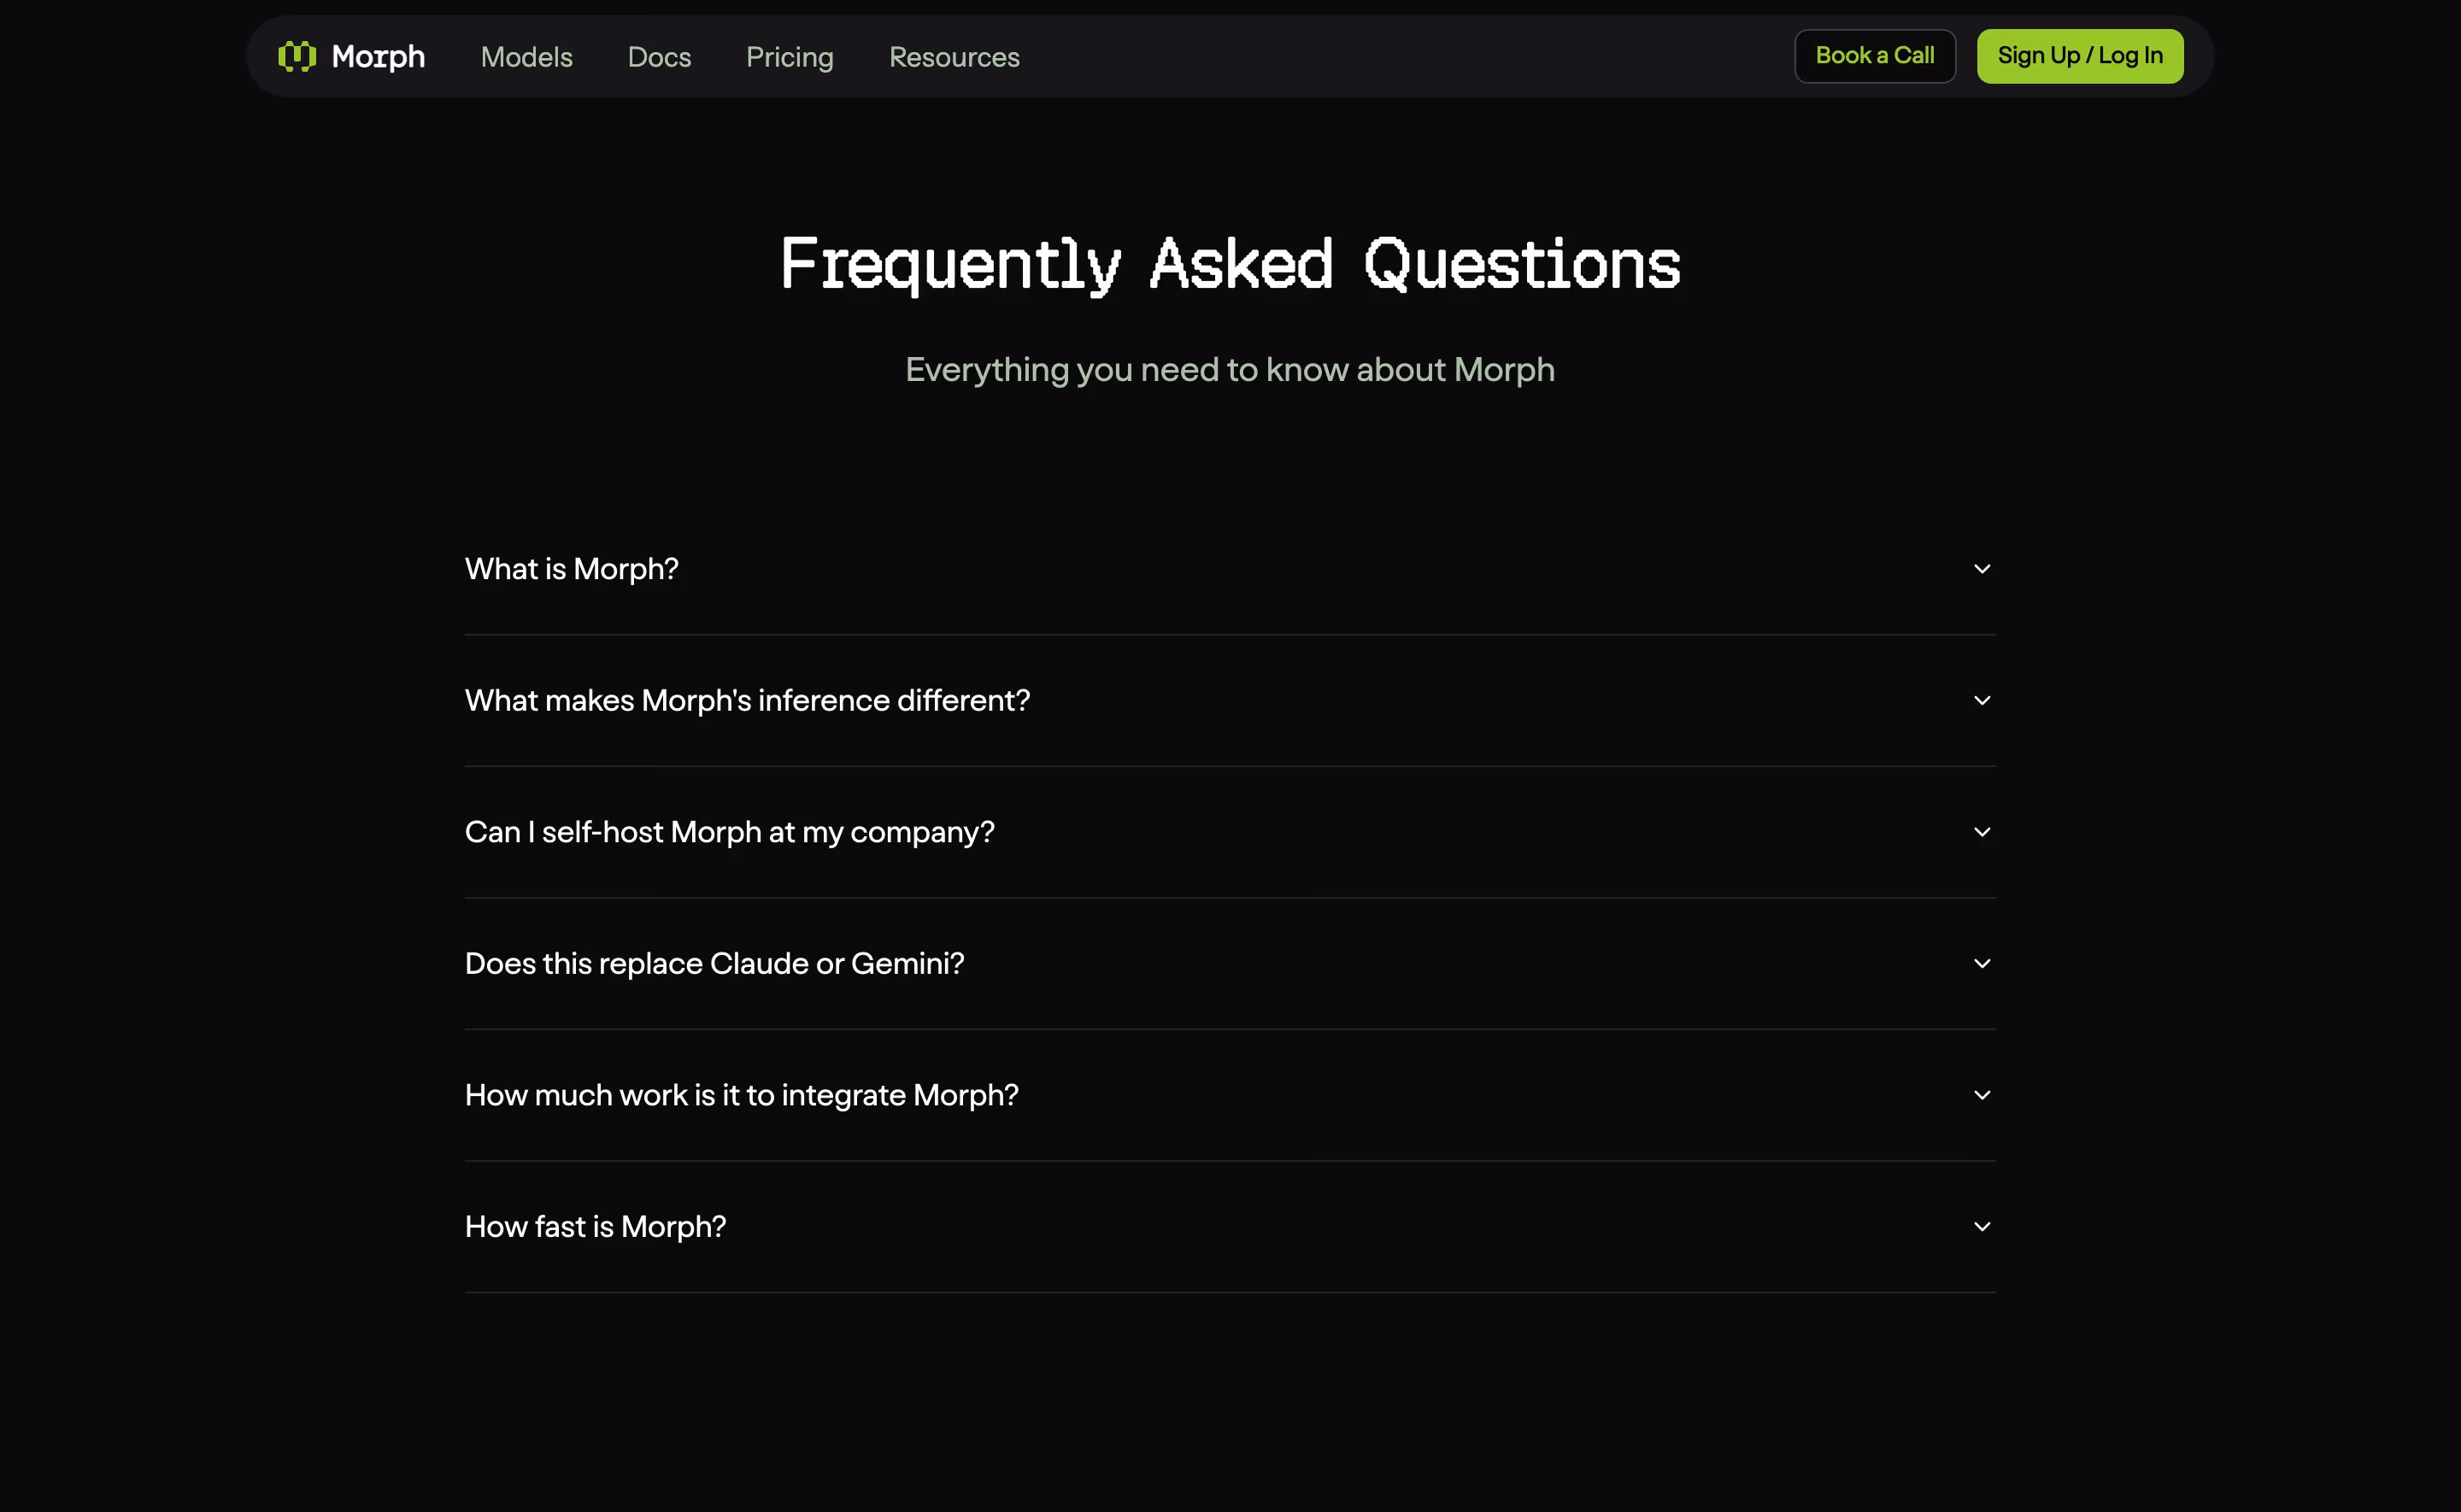
Task: Open the Pricing page
Action: tap(789, 57)
